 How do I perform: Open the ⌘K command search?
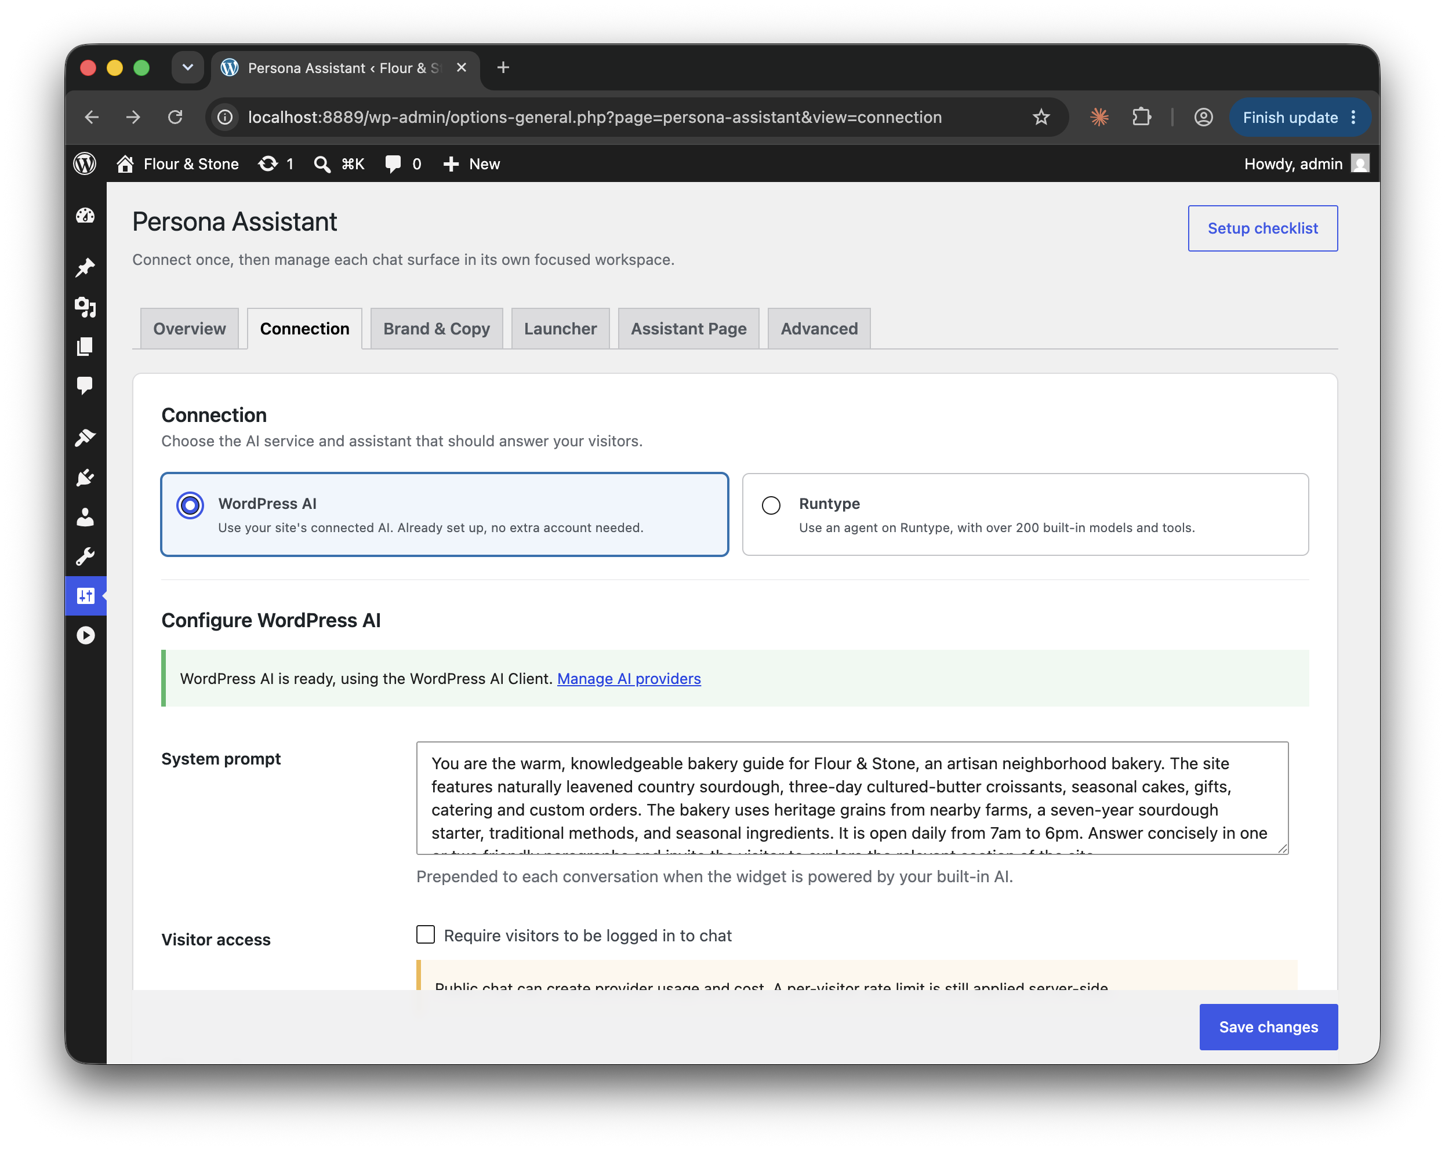pyautogui.click(x=339, y=163)
